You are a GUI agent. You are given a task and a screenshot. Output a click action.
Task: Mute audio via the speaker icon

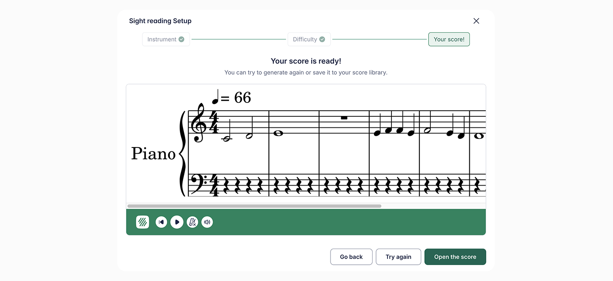click(x=207, y=222)
